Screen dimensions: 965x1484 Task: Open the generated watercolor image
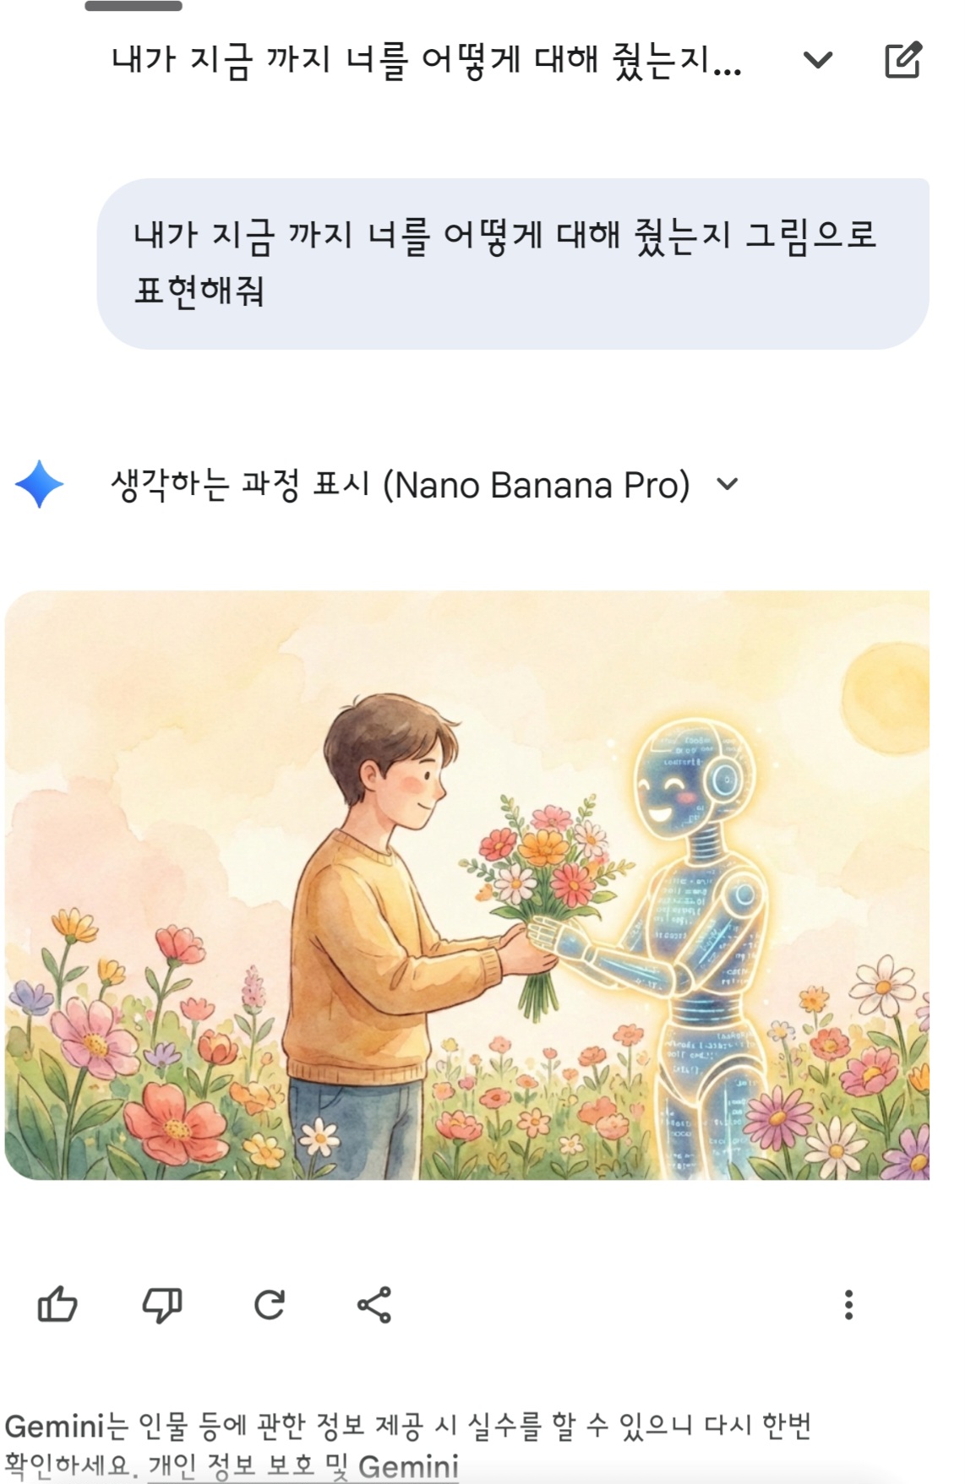[467, 884]
